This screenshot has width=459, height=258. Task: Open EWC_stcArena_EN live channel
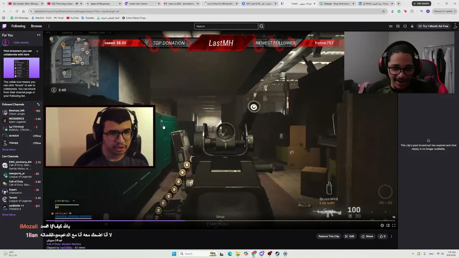(21, 165)
